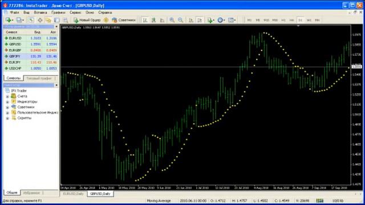This screenshot has width=365, height=205.
Task: Open the Terminal panel toolbar icon
Action: click(x=57, y=20)
